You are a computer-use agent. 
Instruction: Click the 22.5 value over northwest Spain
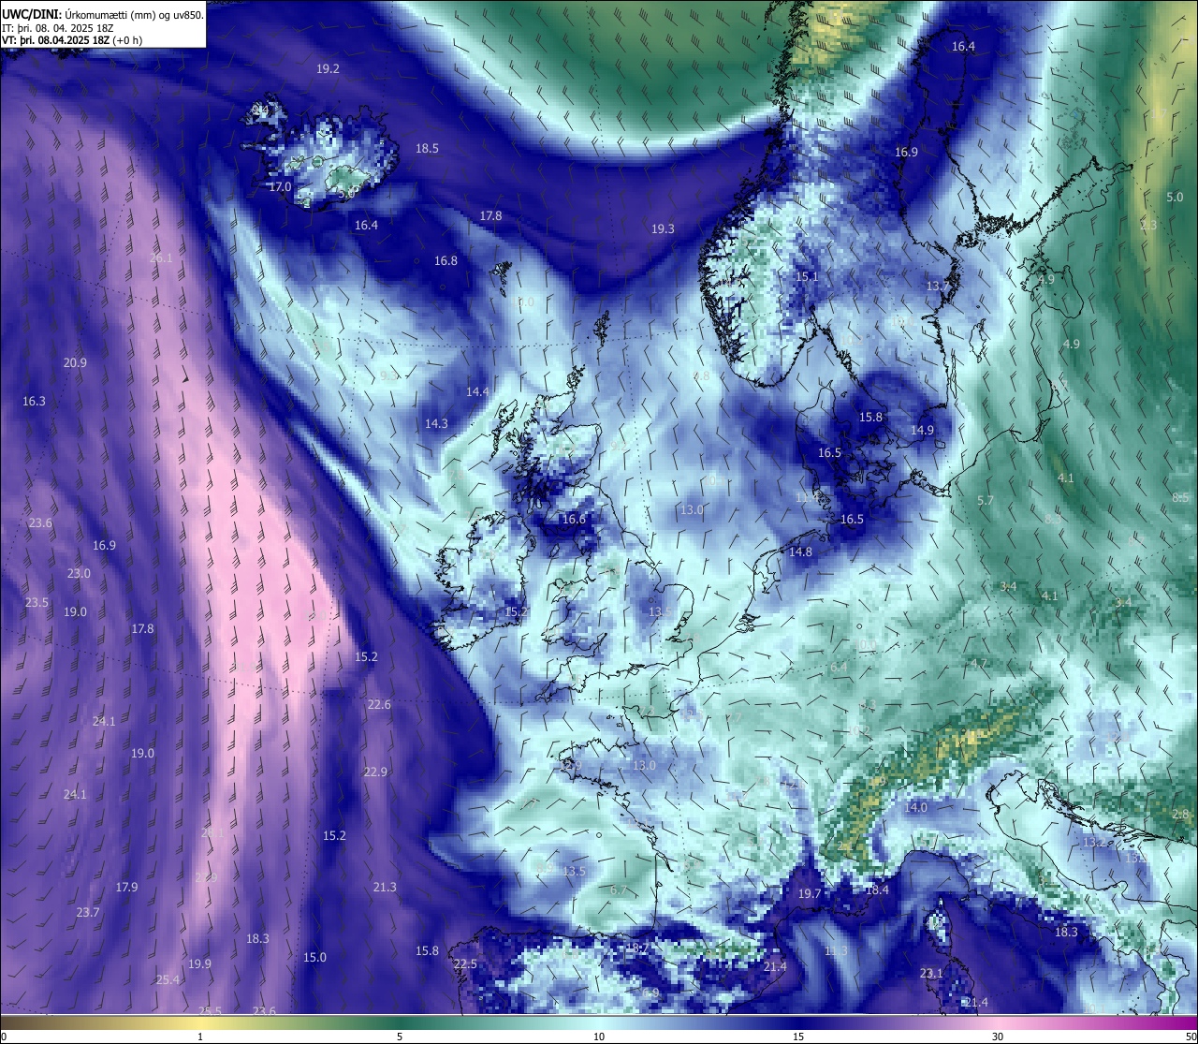click(465, 964)
